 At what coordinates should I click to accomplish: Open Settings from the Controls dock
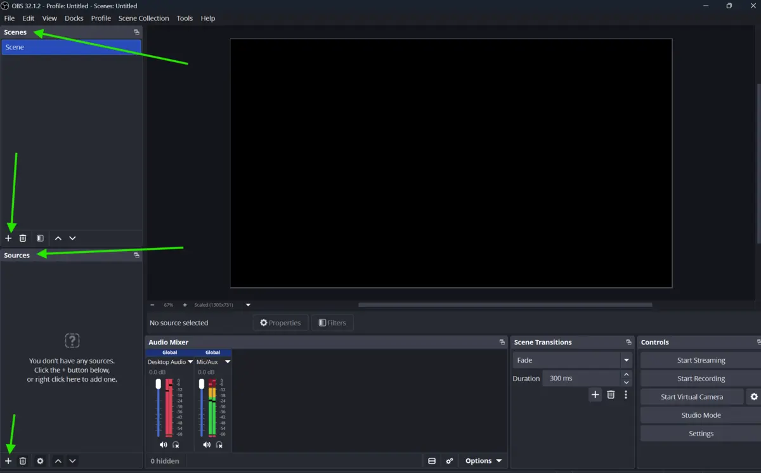pyautogui.click(x=701, y=434)
